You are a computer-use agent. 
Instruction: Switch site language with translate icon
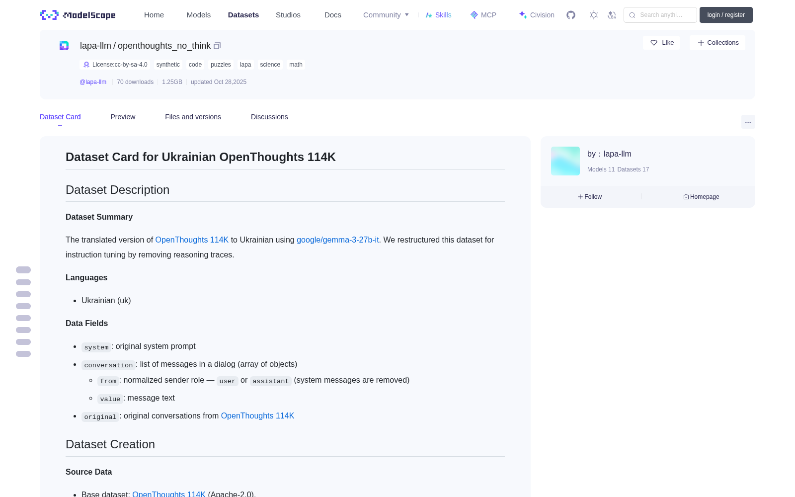pyautogui.click(x=612, y=15)
